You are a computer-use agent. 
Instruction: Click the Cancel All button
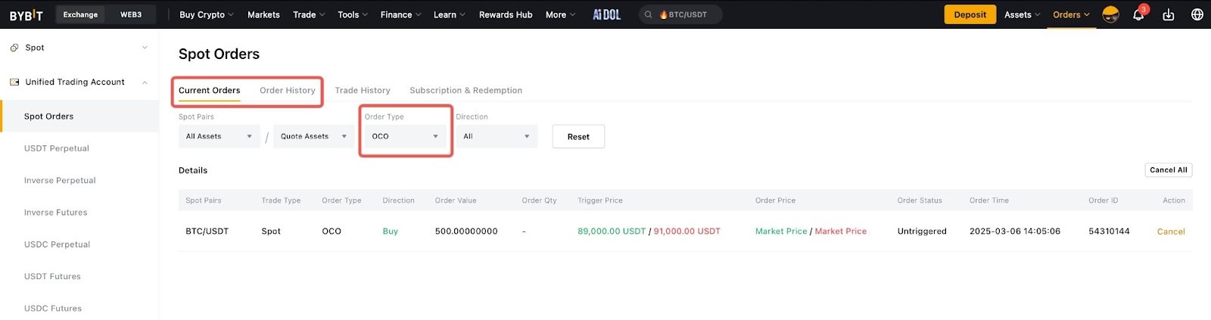1168,170
